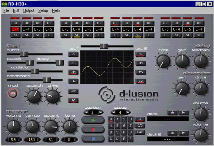
Task: Open the Output menu
Action: pyautogui.click(x=29, y=11)
